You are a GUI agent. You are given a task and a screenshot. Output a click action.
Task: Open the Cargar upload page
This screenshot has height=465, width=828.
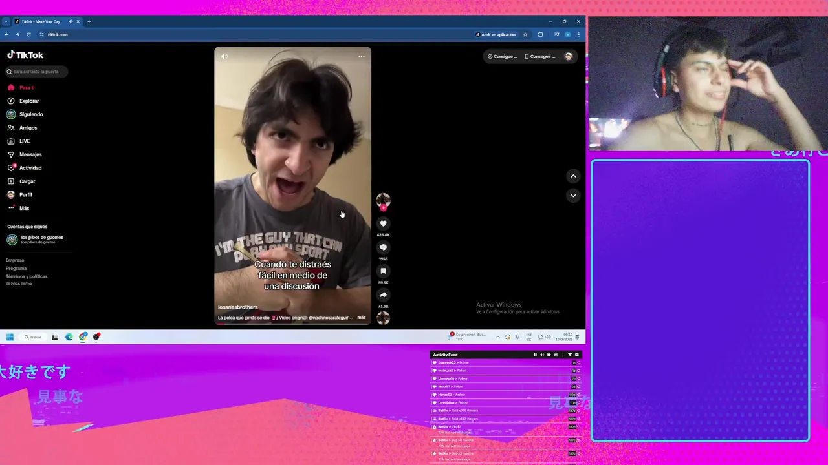pos(21,181)
